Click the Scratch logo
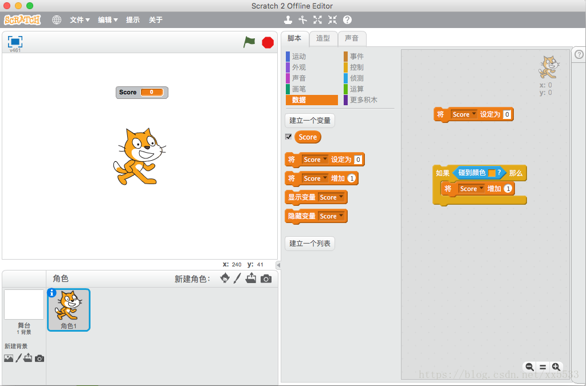The height and width of the screenshot is (386, 586). coord(22,20)
